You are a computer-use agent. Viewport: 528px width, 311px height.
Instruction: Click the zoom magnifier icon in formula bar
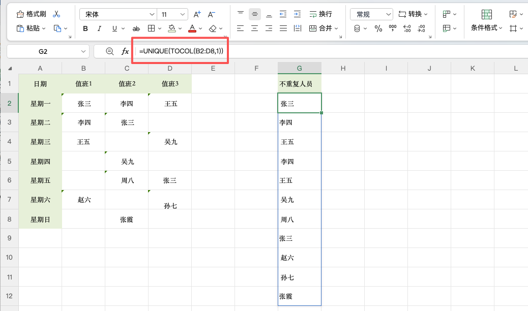click(110, 51)
